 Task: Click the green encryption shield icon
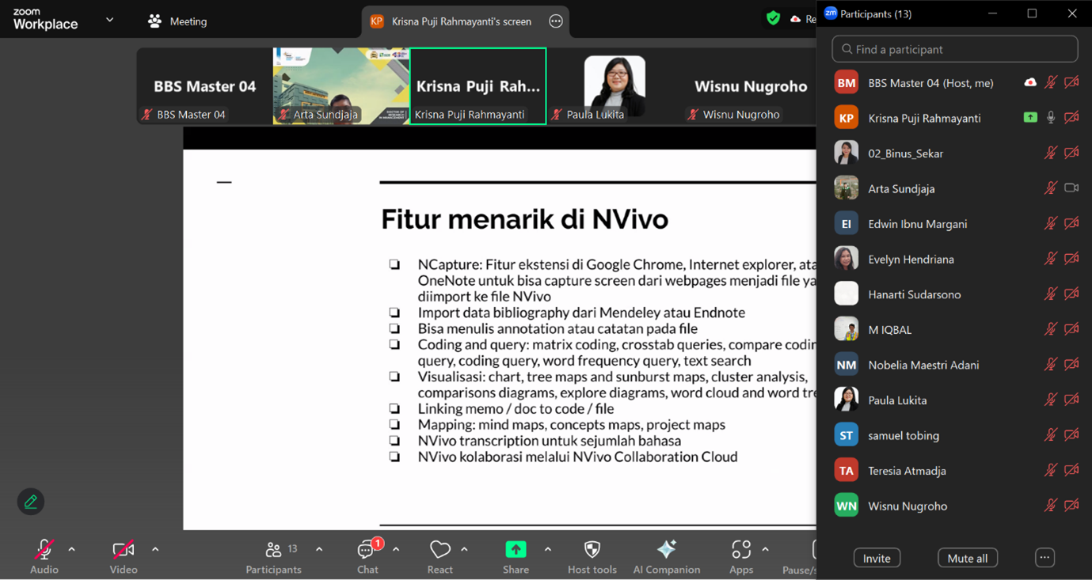coord(773,18)
